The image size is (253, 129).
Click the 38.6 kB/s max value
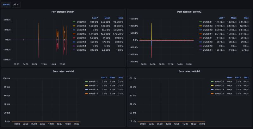[x=244, y=22]
